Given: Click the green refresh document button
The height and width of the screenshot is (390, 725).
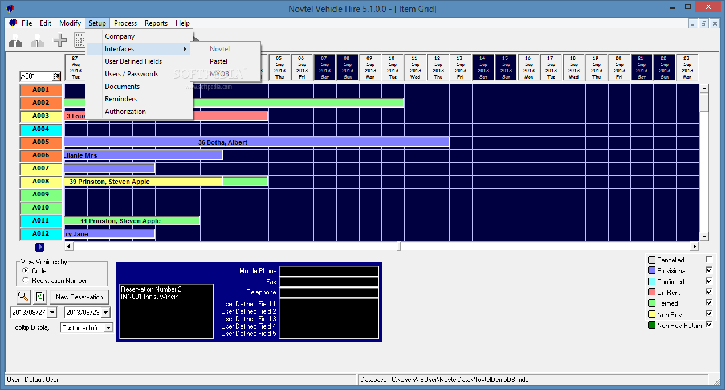Looking at the screenshot, I should [40, 297].
